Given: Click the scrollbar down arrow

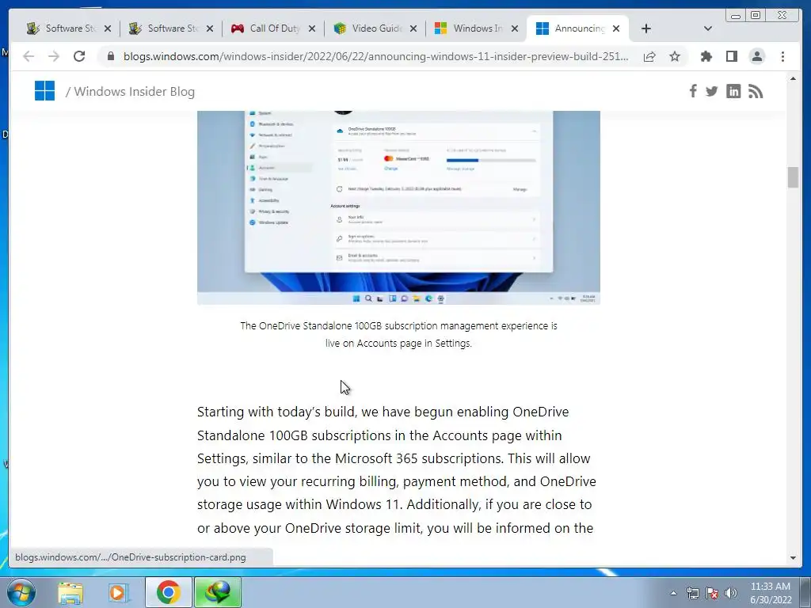Looking at the screenshot, I should click(793, 557).
